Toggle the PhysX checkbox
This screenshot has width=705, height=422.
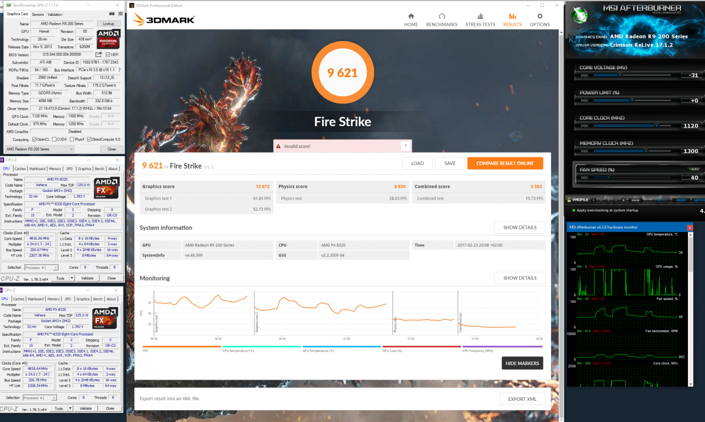[x=73, y=139]
